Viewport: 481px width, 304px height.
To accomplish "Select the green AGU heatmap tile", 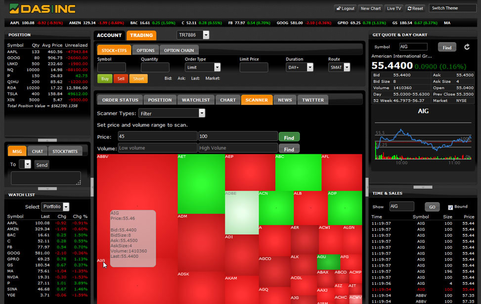I will point(328,262).
